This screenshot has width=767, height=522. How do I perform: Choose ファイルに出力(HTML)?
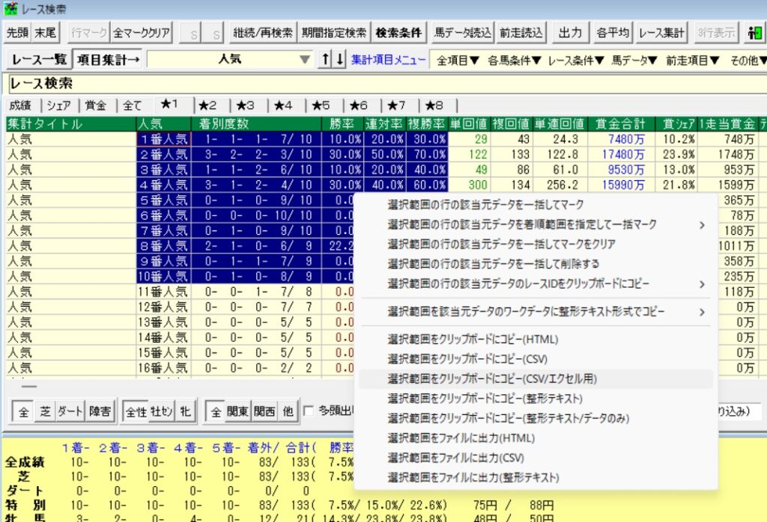pos(536,438)
